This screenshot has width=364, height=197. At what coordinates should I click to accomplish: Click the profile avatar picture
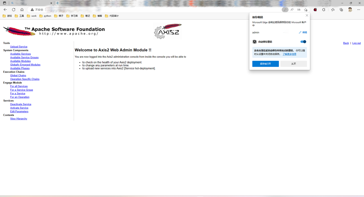click(x=350, y=10)
